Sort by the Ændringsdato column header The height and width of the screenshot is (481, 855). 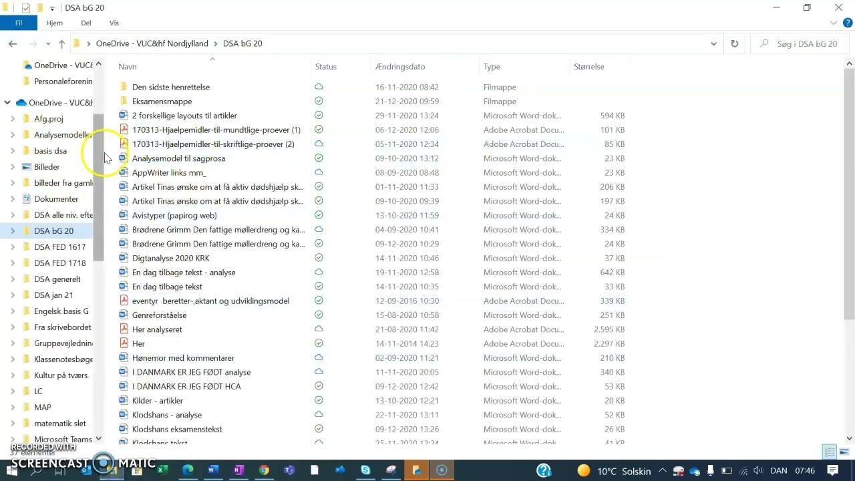point(400,67)
